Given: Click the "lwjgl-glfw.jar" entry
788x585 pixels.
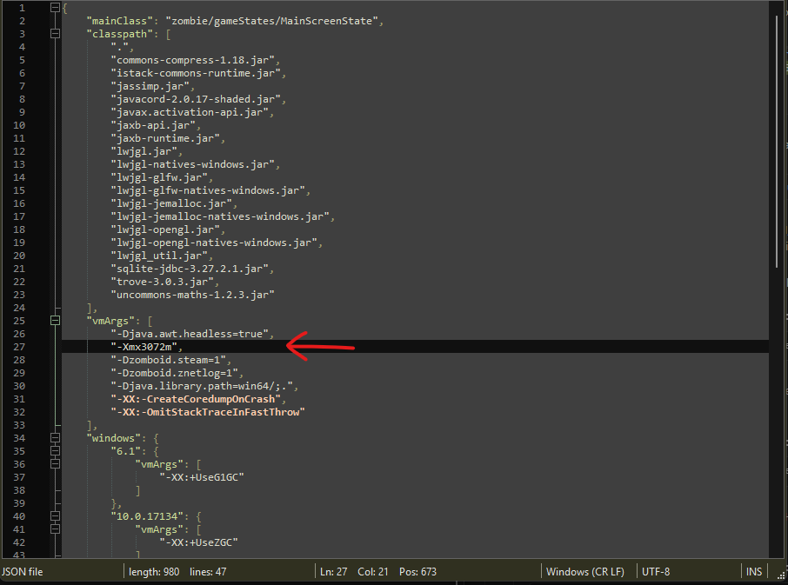Looking at the screenshot, I should [159, 177].
